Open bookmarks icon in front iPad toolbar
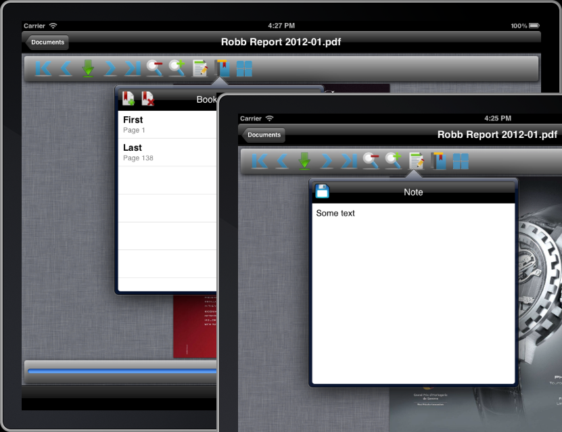 click(439, 161)
